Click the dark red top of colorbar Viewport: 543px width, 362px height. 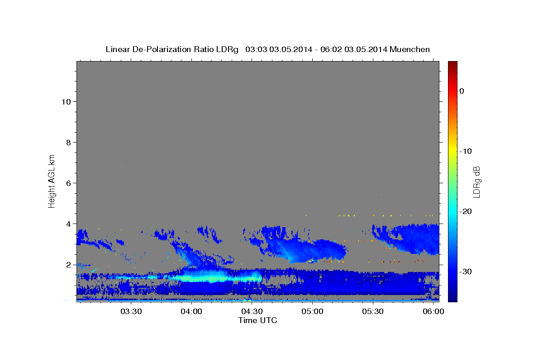[452, 65]
